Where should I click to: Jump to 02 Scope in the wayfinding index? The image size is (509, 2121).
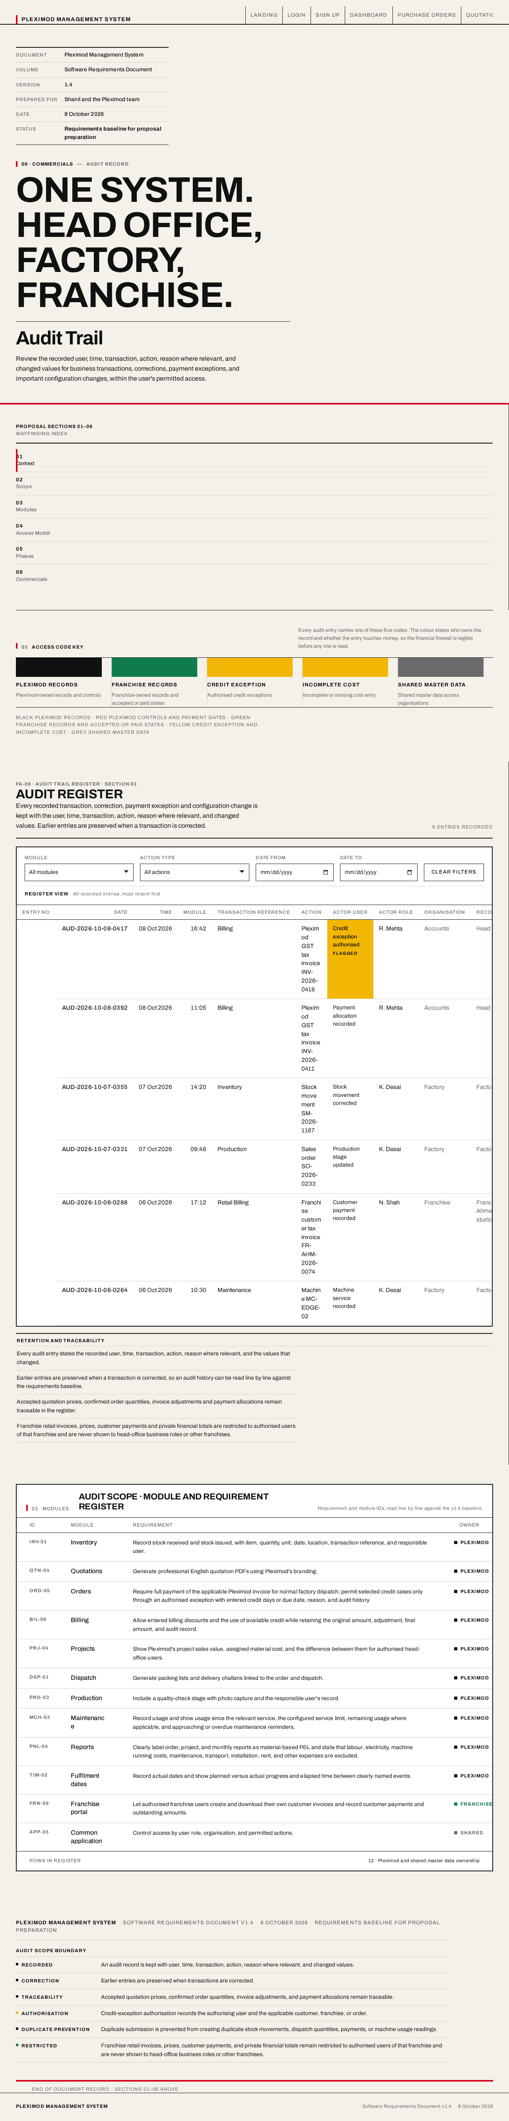point(254,483)
